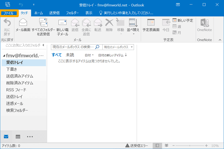
Task: Click the mailbox search input field
Action: [x=73, y=47]
